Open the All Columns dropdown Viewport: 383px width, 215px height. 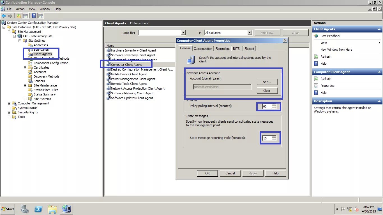(x=250, y=33)
